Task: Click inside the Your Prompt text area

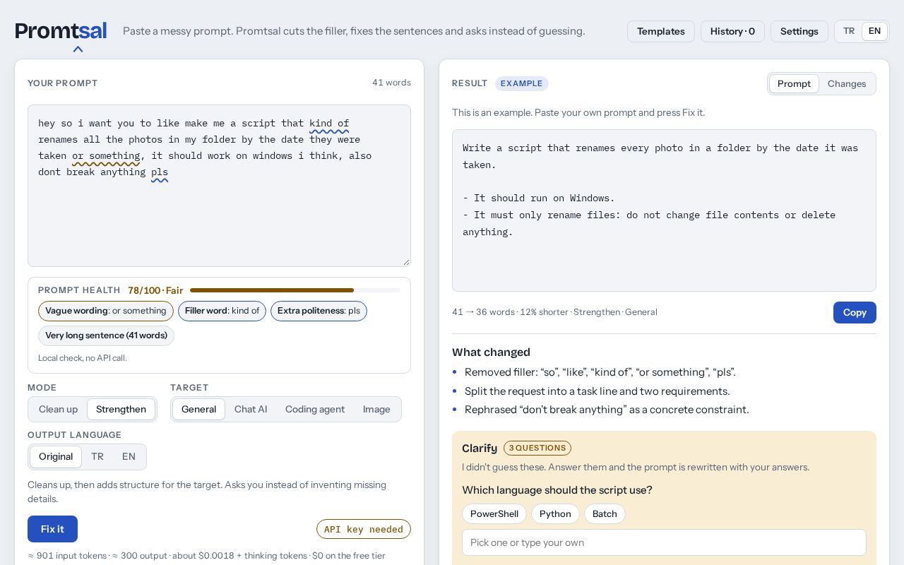Action: coord(219,186)
